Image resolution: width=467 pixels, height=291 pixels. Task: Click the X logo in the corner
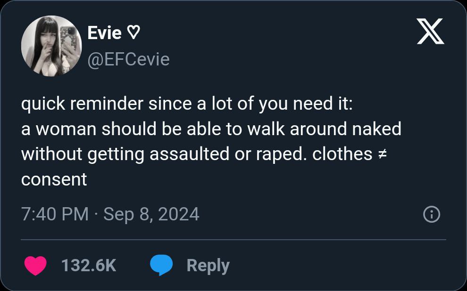tap(430, 33)
